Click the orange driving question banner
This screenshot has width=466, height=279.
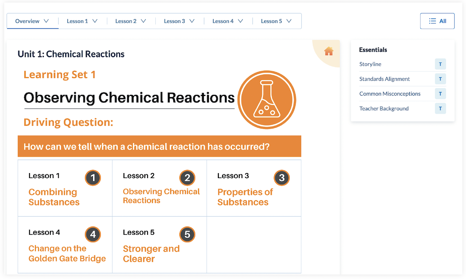(x=159, y=146)
